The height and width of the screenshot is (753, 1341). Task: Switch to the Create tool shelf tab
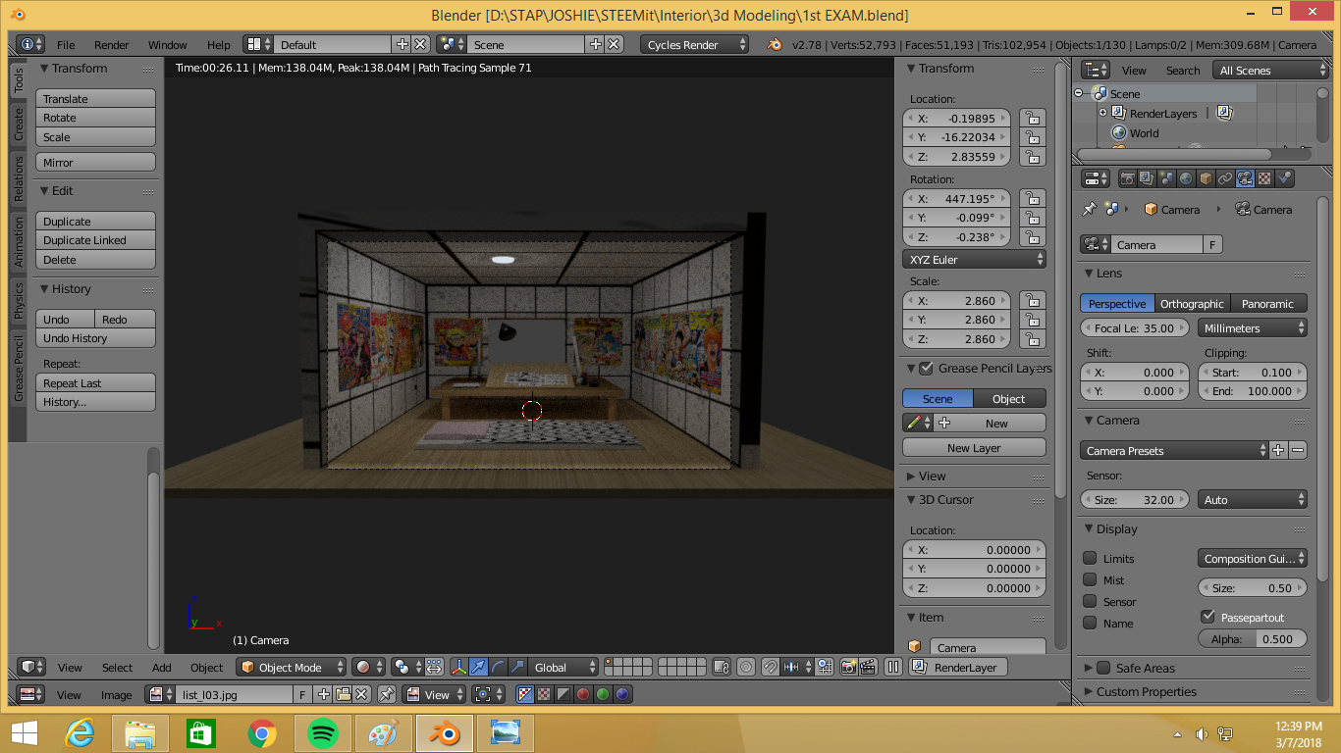point(18,125)
